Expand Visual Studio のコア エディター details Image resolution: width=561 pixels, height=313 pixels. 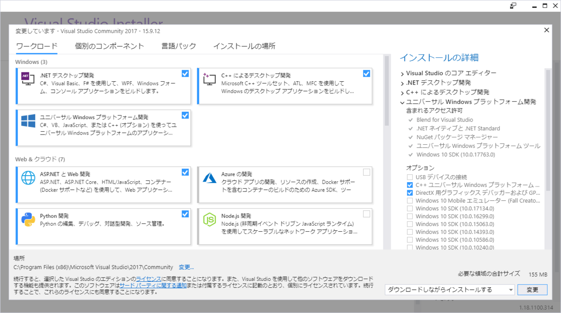click(402, 73)
